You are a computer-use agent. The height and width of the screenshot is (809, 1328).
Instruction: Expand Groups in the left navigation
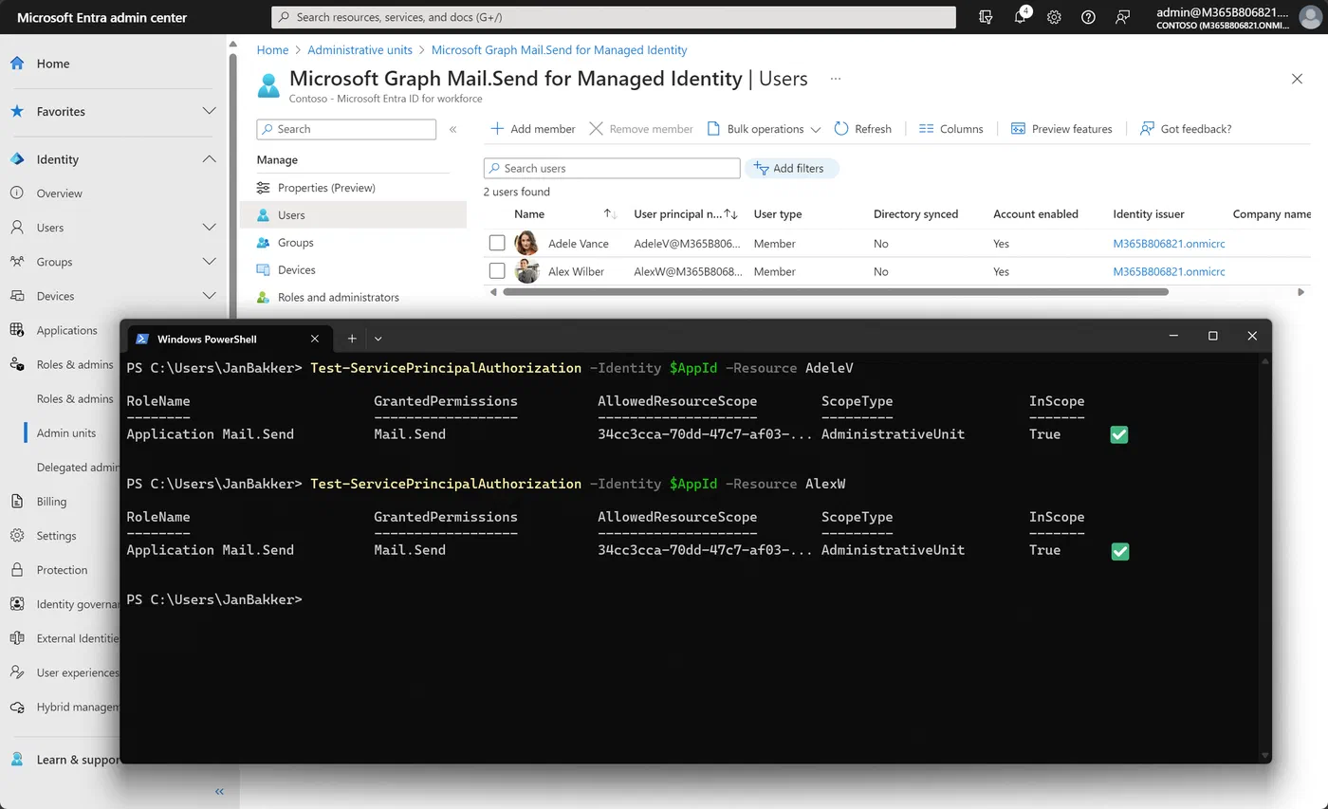coord(210,262)
